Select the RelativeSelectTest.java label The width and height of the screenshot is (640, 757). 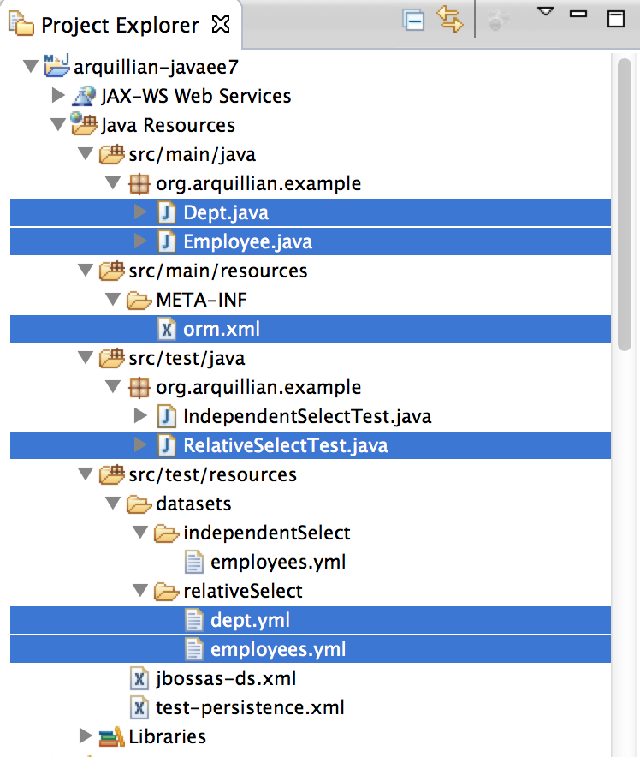[x=286, y=445]
